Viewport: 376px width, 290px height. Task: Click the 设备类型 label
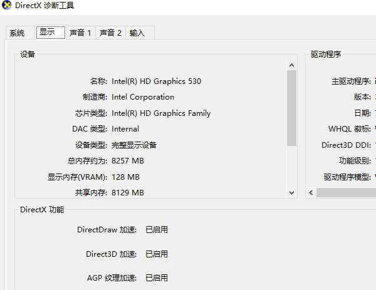tap(91, 145)
